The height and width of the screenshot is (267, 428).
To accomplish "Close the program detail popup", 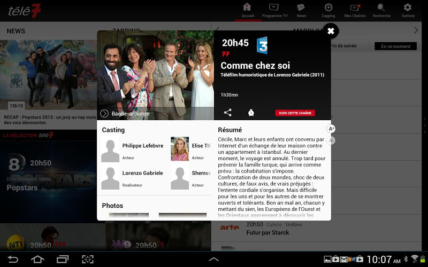I will click(331, 31).
